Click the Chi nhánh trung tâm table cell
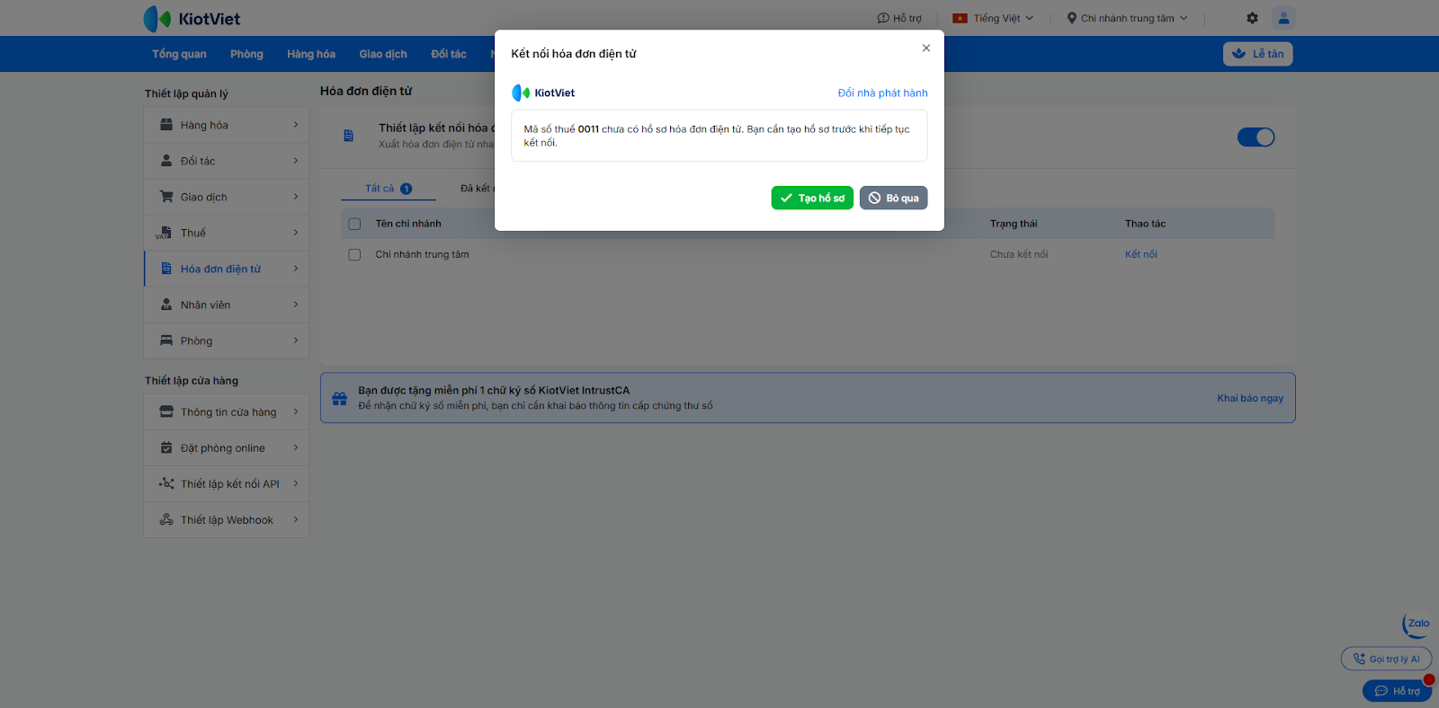This screenshot has width=1439, height=708. [422, 254]
